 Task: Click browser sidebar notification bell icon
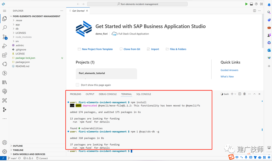coord(269,5)
